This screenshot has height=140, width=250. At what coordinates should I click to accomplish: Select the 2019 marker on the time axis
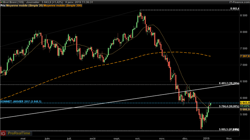coord(206,139)
